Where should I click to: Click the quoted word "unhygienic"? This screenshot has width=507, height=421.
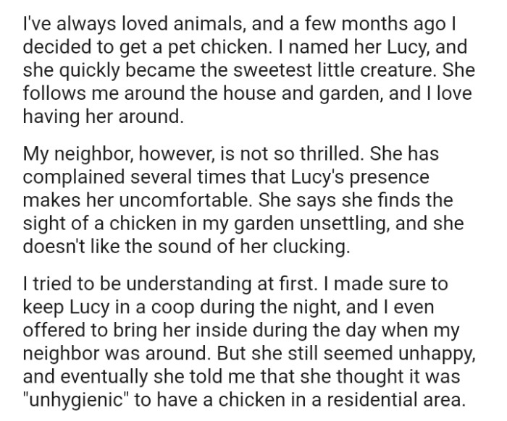[x=75, y=400]
